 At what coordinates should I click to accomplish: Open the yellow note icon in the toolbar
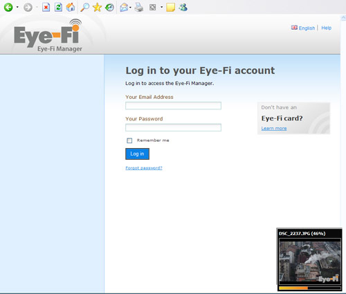click(x=170, y=8)
